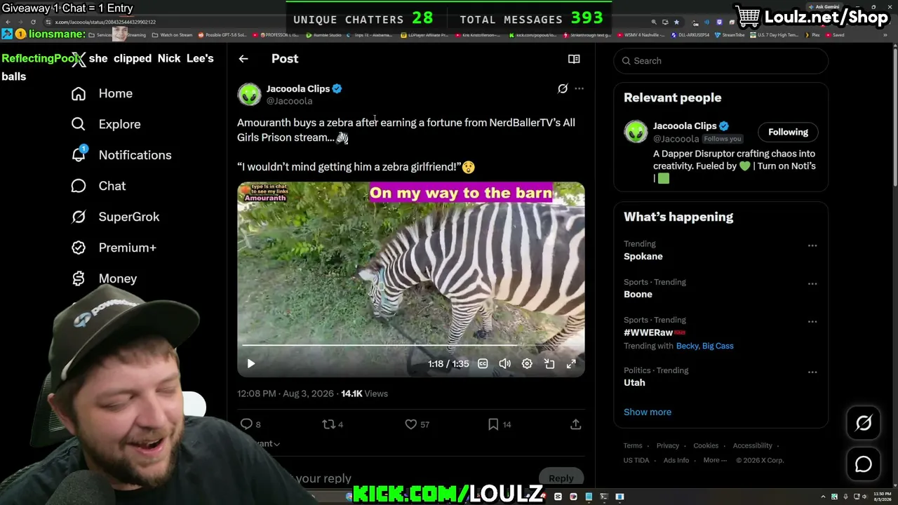Open the terminal icon in the taskbar
The width and height of the screenshot is (898, 505).
[604, 497]
